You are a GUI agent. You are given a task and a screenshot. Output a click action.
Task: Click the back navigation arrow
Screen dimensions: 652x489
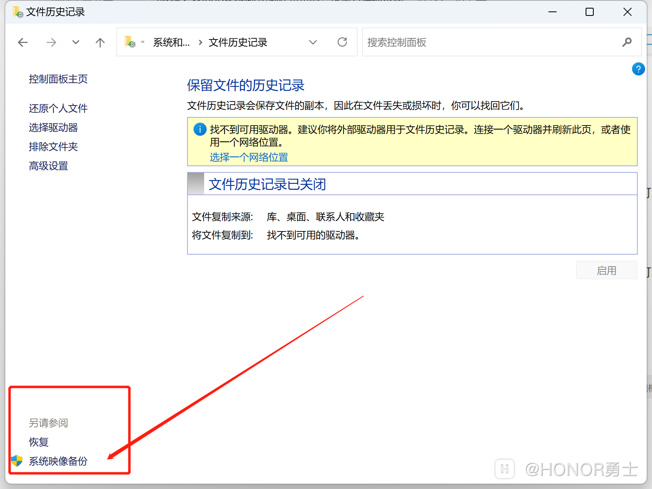[x=22, y=42]
